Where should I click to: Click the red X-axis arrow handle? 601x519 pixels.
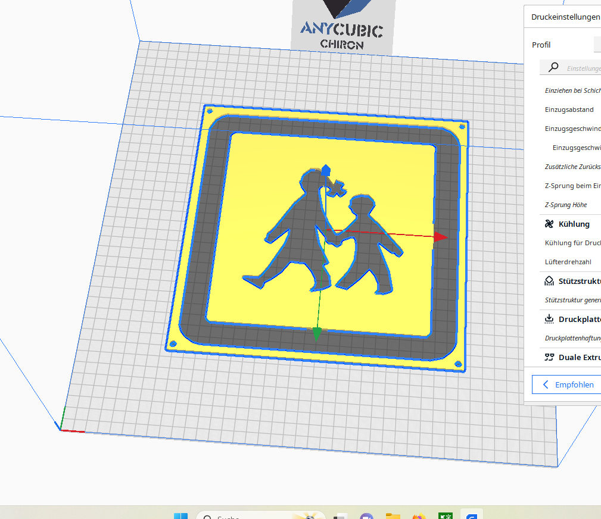440,237
